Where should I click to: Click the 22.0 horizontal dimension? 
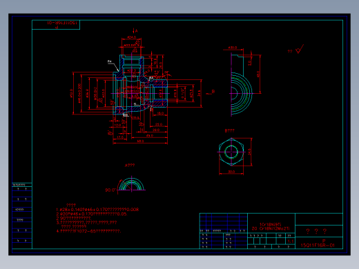(159, 124)
